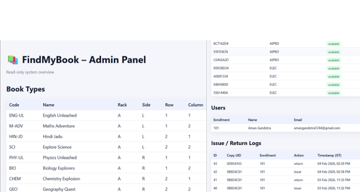Click the Code column header
This screenshot has height=192, width=360.
pyautogui.click(x=14, y=105)
